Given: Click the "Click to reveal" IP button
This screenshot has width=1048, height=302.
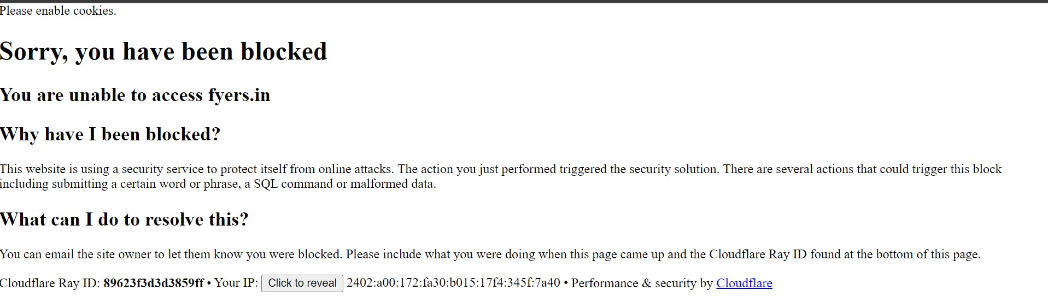Looking at the screenshot, I should [x=302, y=283].
